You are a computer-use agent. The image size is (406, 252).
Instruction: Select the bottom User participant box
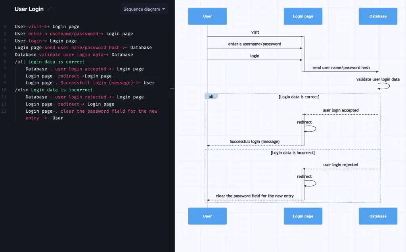point(207,216)
